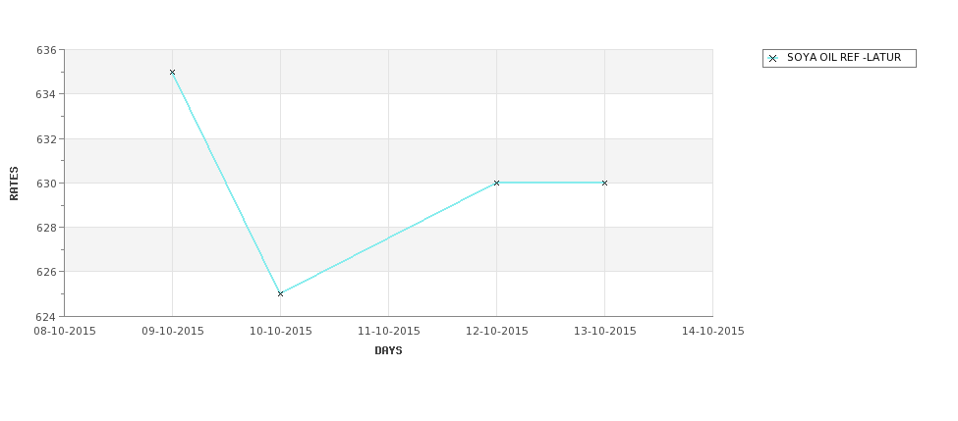Click the 11-10-2015 date label
958x421 pixels.
point(388,332)
